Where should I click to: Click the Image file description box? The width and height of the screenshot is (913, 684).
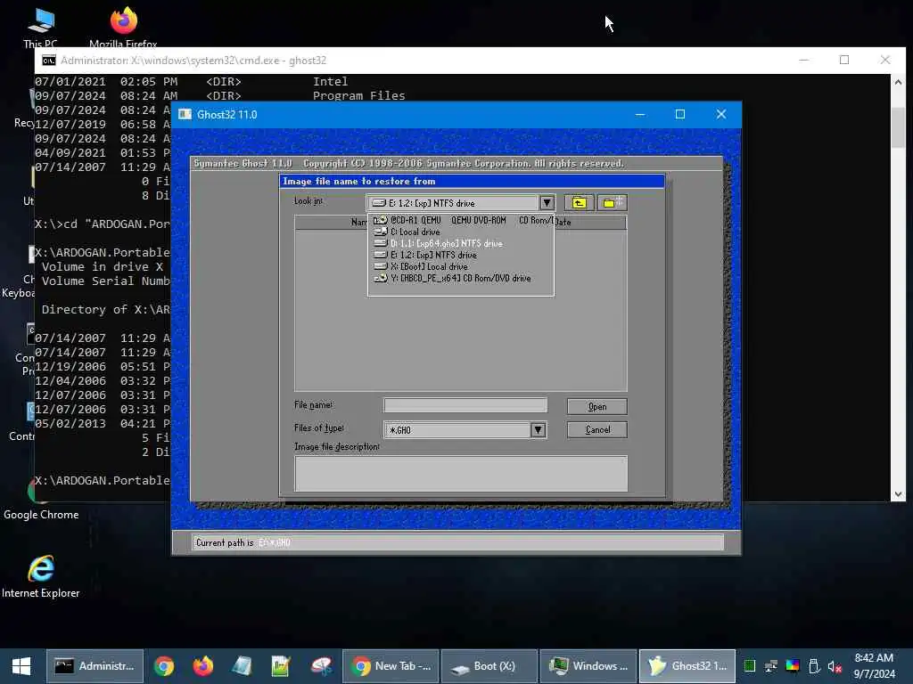point(461,474)
